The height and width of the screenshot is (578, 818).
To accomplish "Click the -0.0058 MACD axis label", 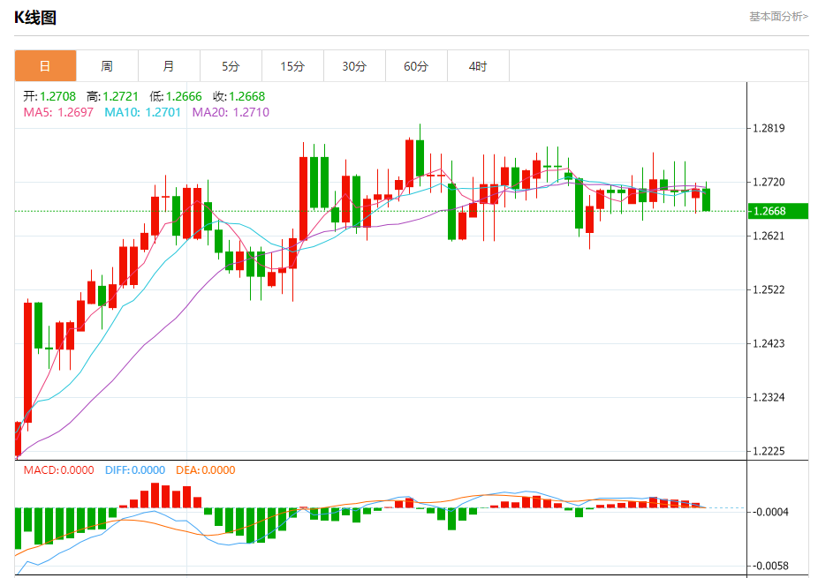I will tap(770, 566).
